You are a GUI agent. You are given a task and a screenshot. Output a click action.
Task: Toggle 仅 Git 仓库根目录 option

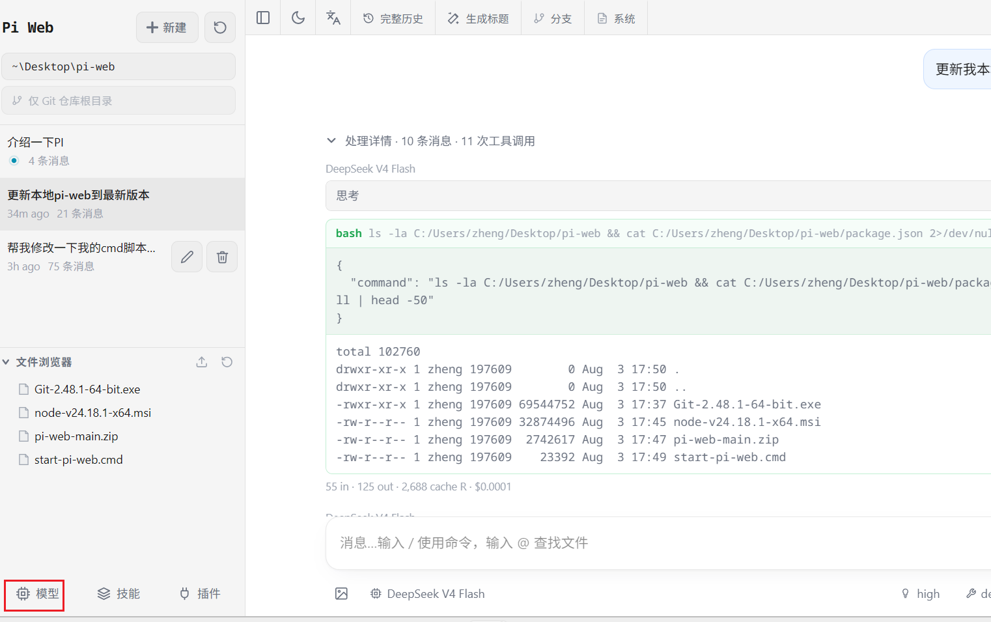(119, 101)
